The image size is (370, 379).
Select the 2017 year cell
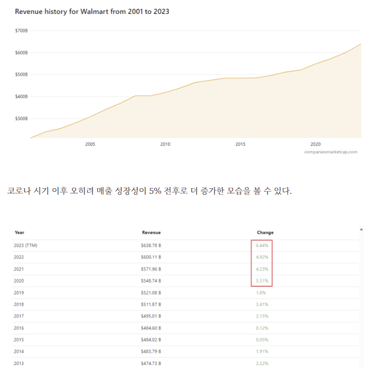[19, 316]
